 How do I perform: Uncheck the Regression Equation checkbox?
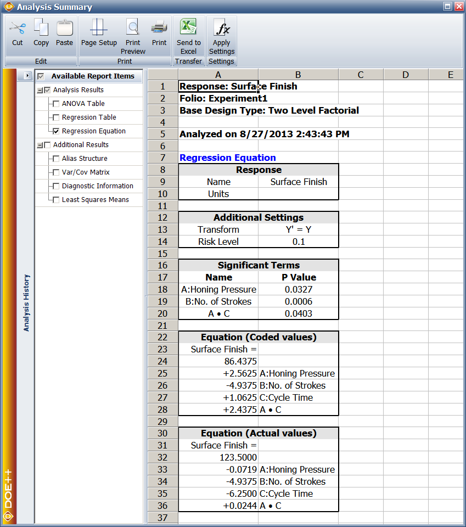(x=56, y=131)
